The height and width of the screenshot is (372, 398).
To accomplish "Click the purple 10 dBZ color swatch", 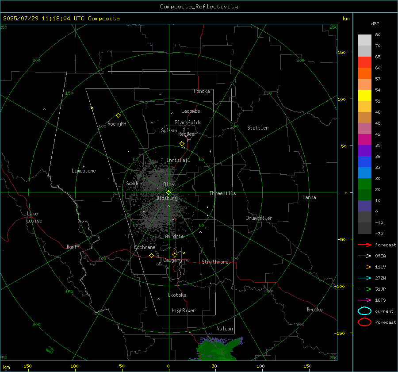I will [x=364, y=206].
